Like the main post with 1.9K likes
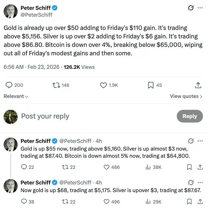 [x=103, y=85]
